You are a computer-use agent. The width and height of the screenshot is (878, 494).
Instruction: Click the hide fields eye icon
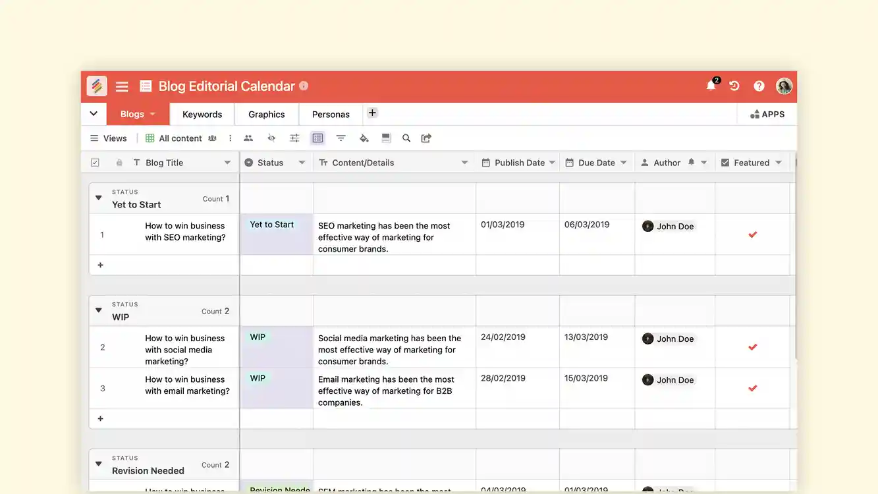coord(271,138)
